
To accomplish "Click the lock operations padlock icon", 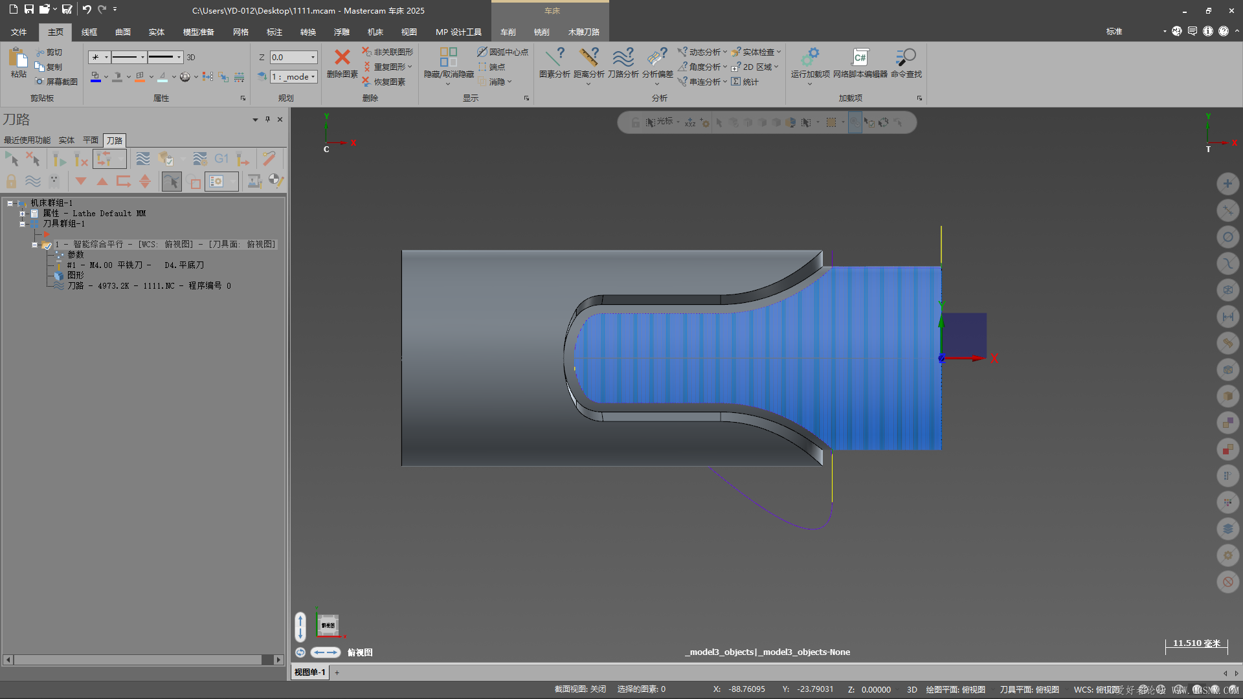I will point(11,181).
